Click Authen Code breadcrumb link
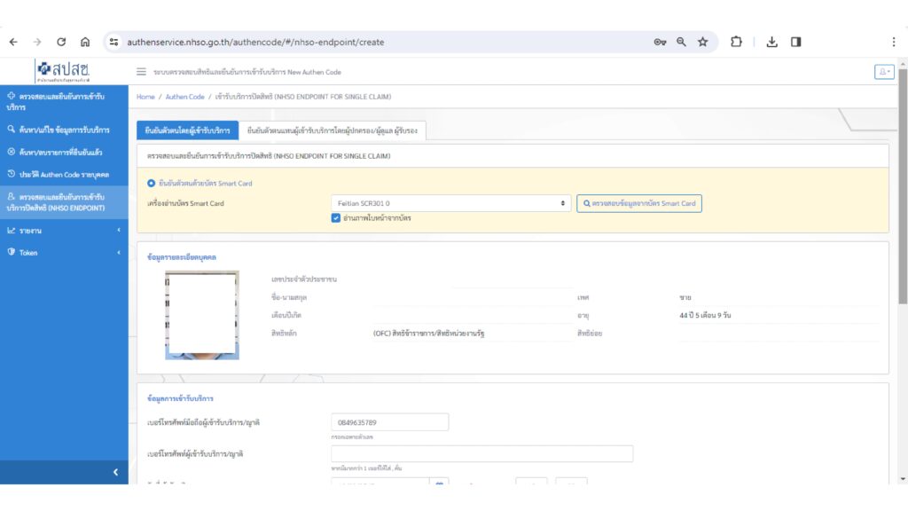 [184, 96]
